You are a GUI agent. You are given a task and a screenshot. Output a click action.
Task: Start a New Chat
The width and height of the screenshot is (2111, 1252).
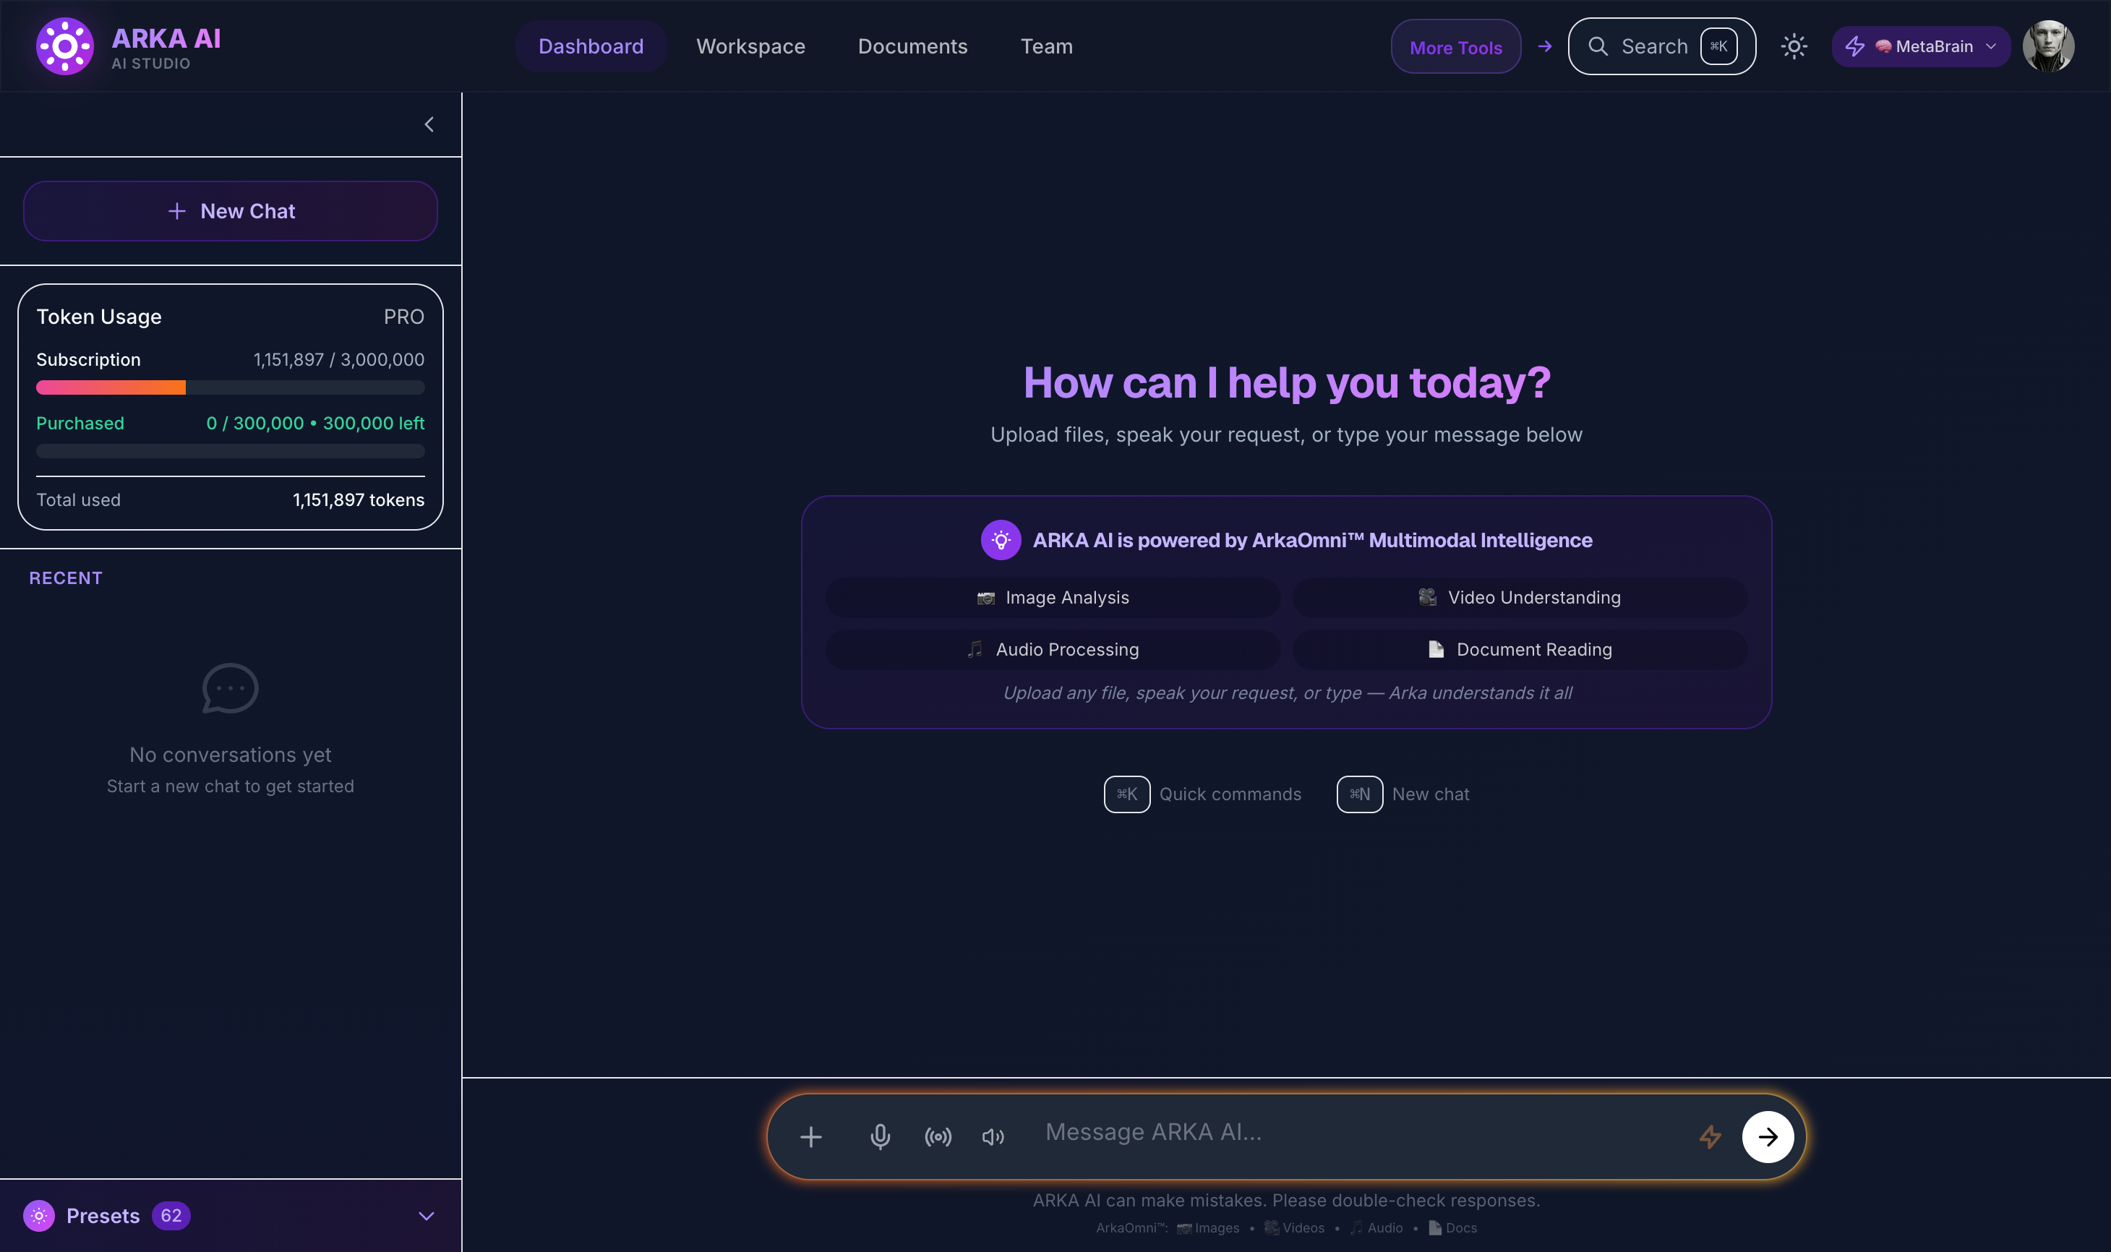pyautogui.click(x=231, y=211)
